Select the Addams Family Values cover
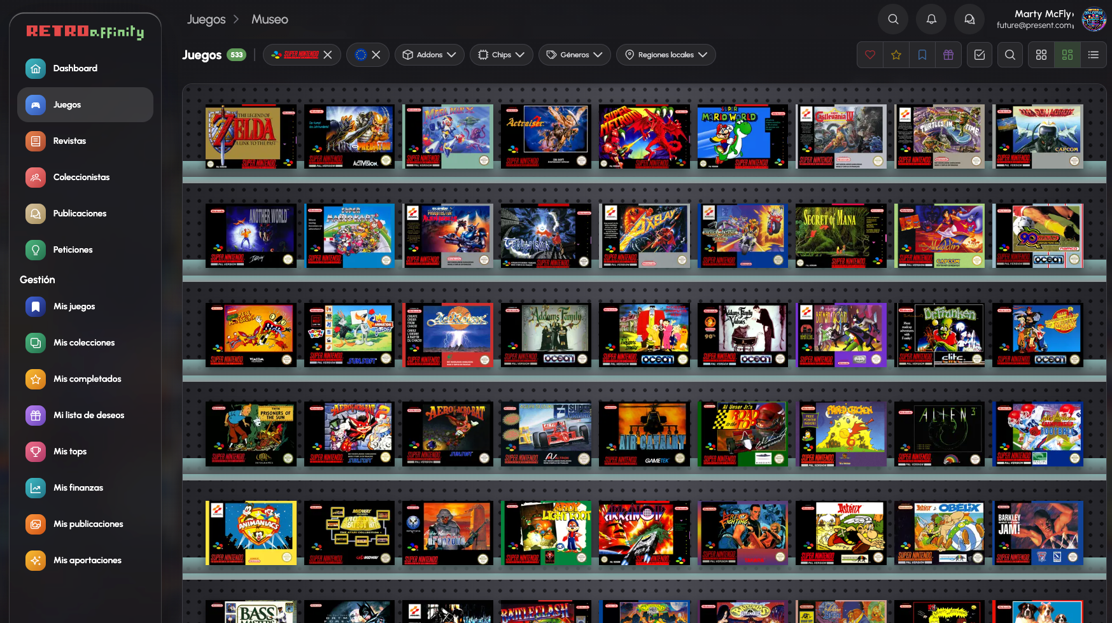The height and width of the screenshot is (623, 1112). click(x=743, y=335)
